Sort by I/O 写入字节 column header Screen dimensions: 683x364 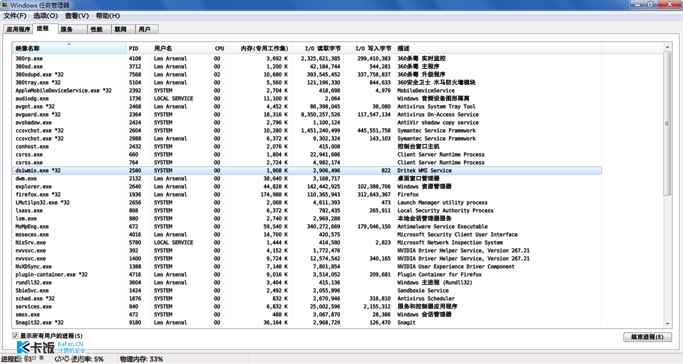coord(369,48)
